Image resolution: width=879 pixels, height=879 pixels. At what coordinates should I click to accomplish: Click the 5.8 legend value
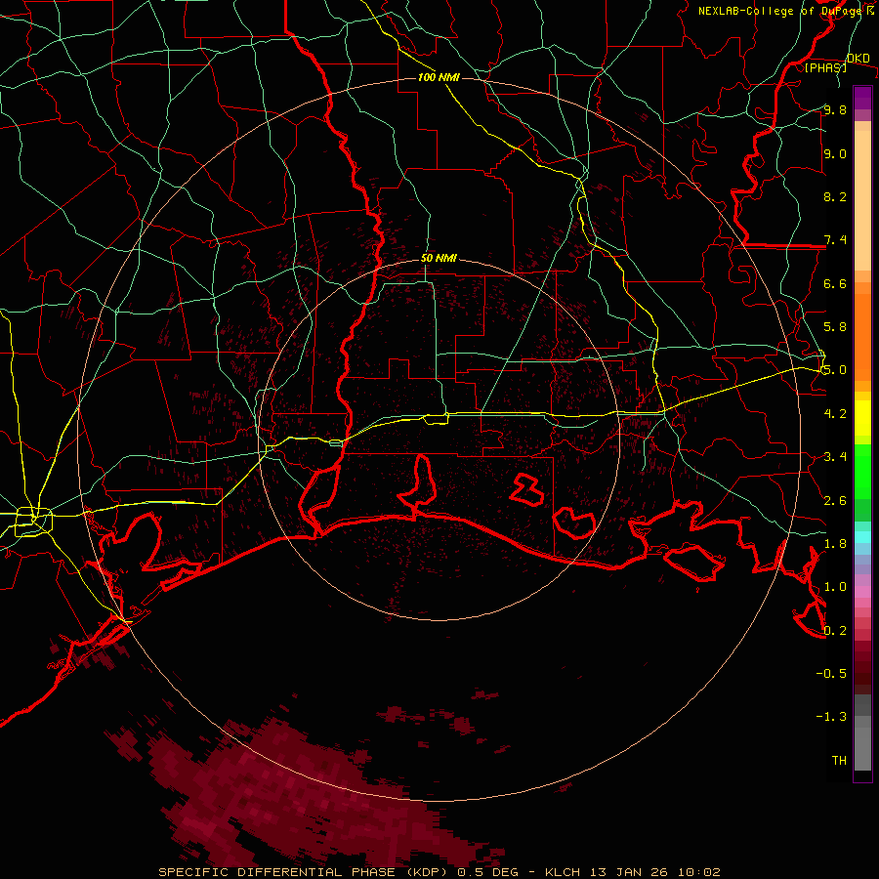click(835, 327)
